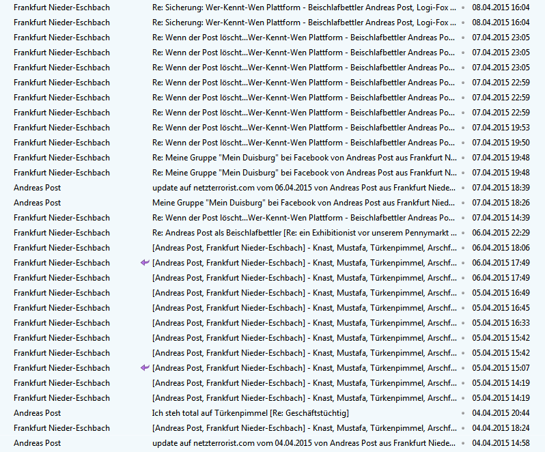The width and height of the screenshot is (545, 452).
Task: Click the replied arrow icon in the 05.04.2015 15:07 row
Action: point(145,367)
